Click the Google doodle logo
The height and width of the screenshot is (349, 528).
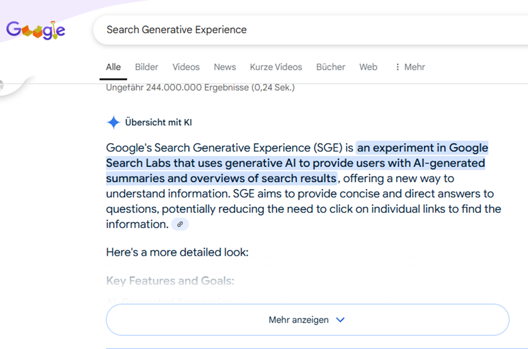pyautogui.click(x=36, y=30)
